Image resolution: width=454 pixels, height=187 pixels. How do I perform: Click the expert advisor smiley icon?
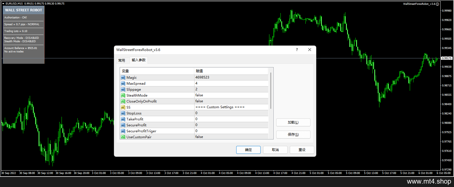pyautogui.click(x=438, y=4)
